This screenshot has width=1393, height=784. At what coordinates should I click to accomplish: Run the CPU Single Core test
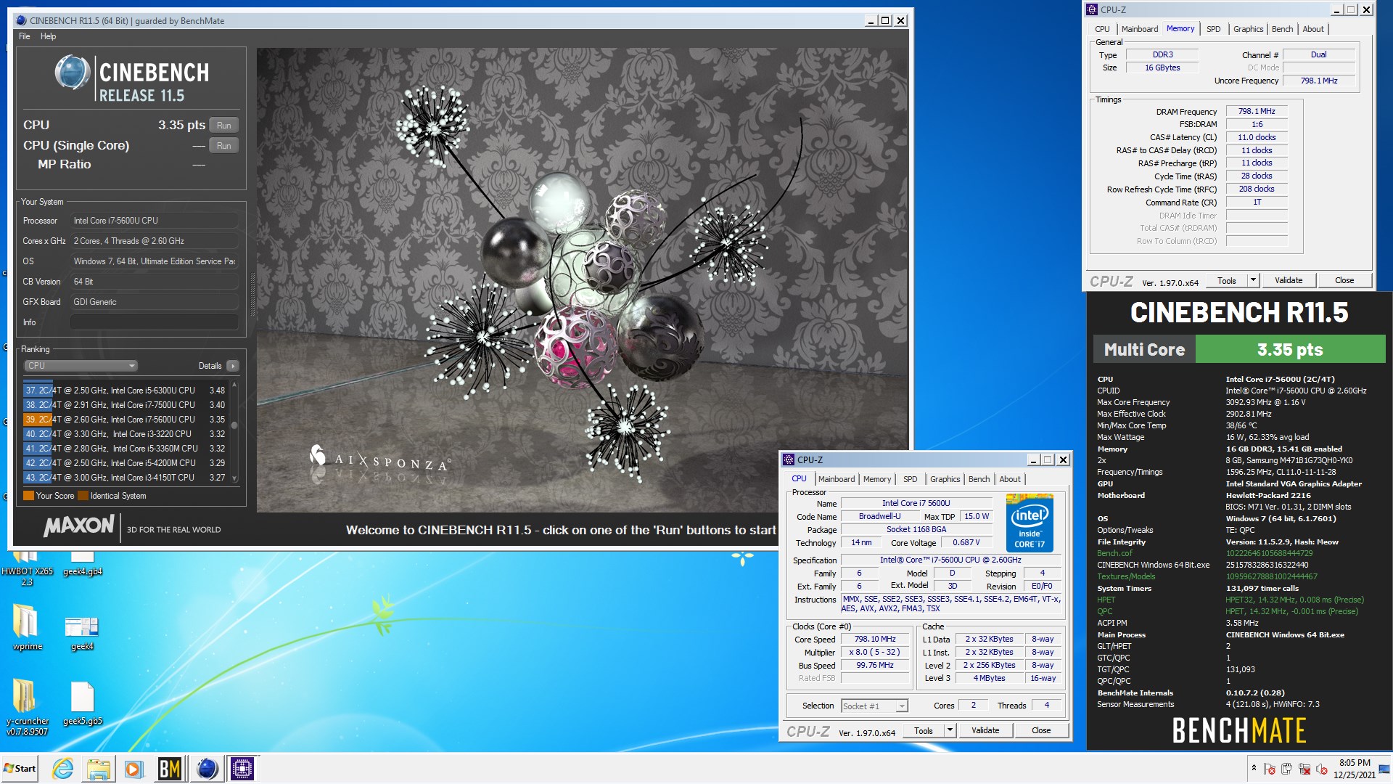[x=224, y=146]
